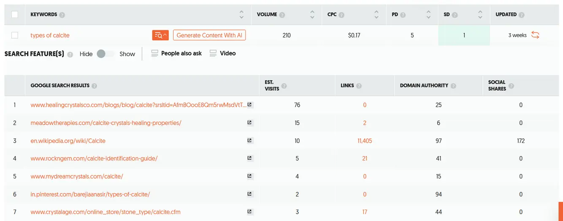Click the Hide label of search features
The height and width of the screenshot is (221, 563).
tap(86, 54)
